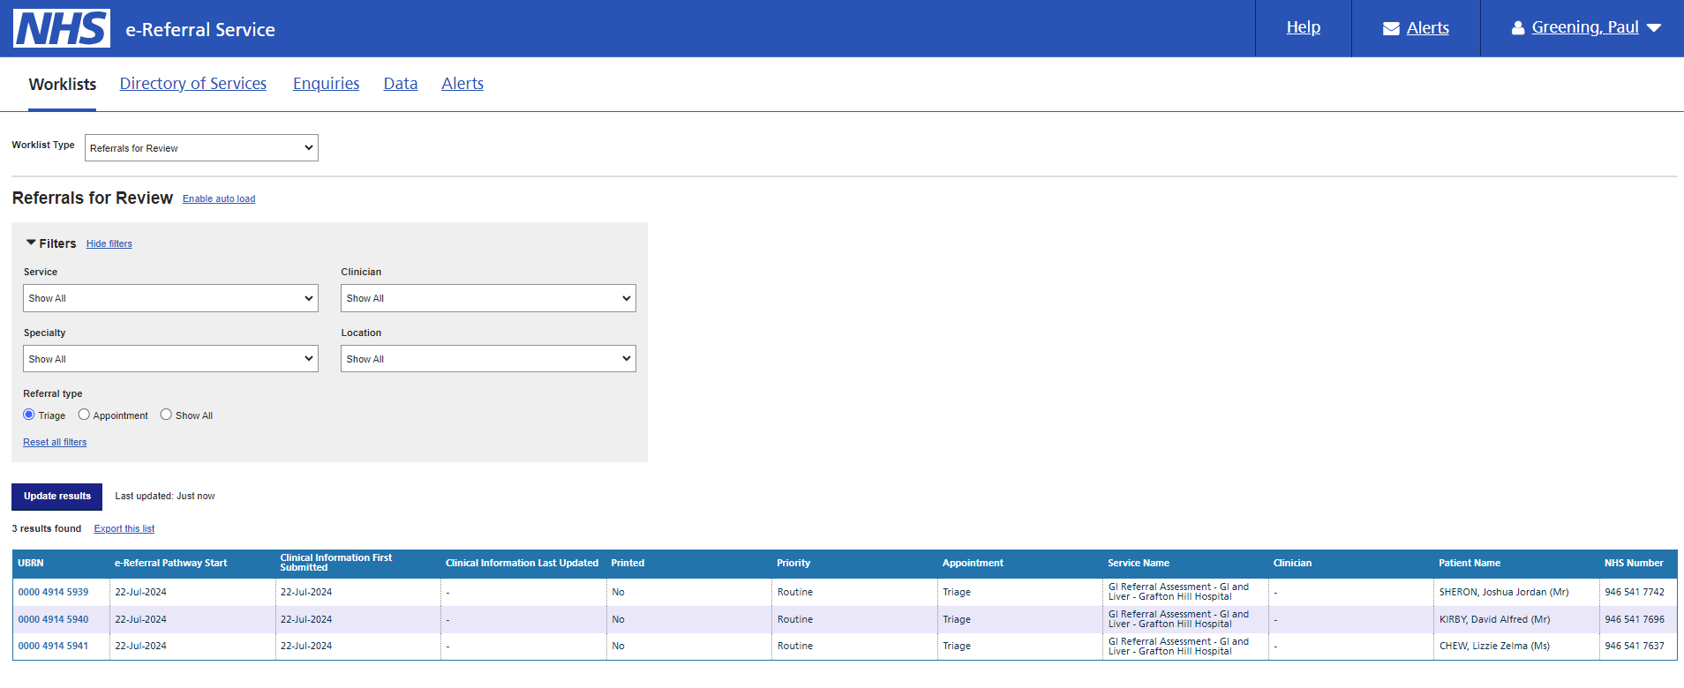Click the Update results button
This screenshot has width=1684, height=688.
pyautogui.click(x=57, y=497)
